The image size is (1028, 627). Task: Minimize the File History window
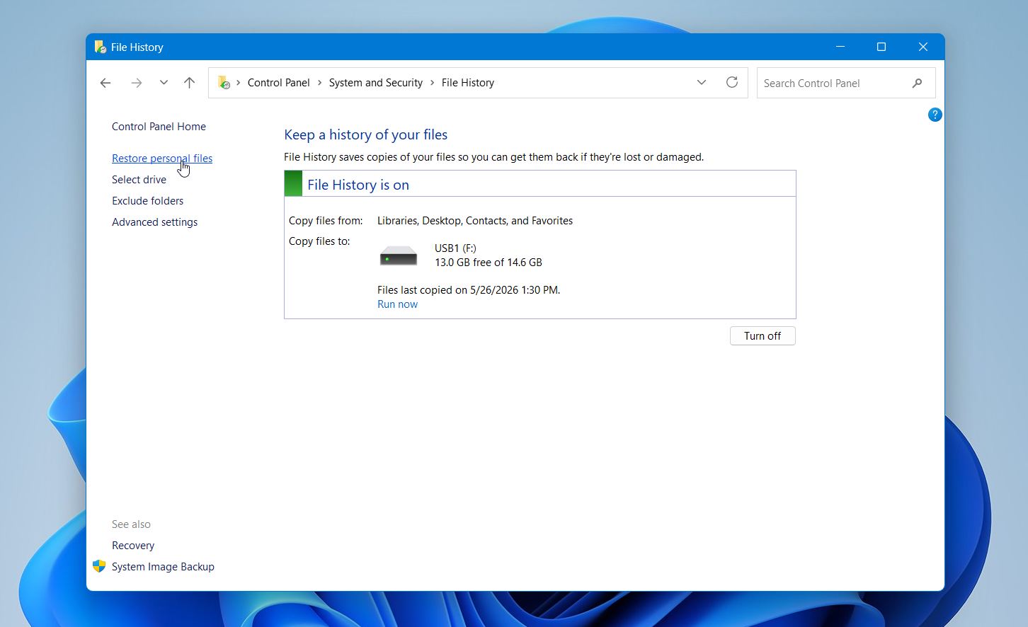point(840,47)
